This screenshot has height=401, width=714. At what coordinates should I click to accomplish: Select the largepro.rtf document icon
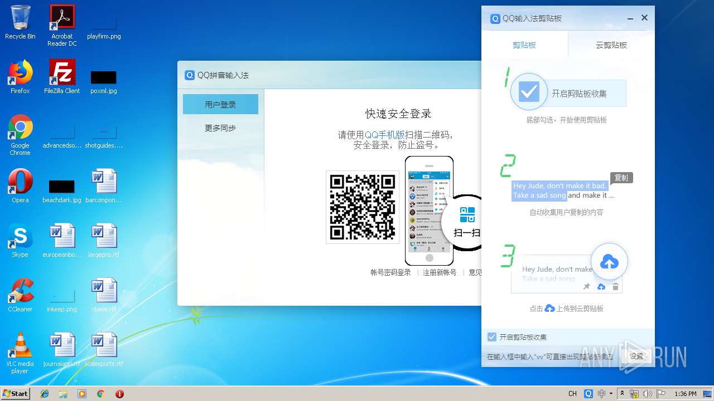[x=104, y=241]
